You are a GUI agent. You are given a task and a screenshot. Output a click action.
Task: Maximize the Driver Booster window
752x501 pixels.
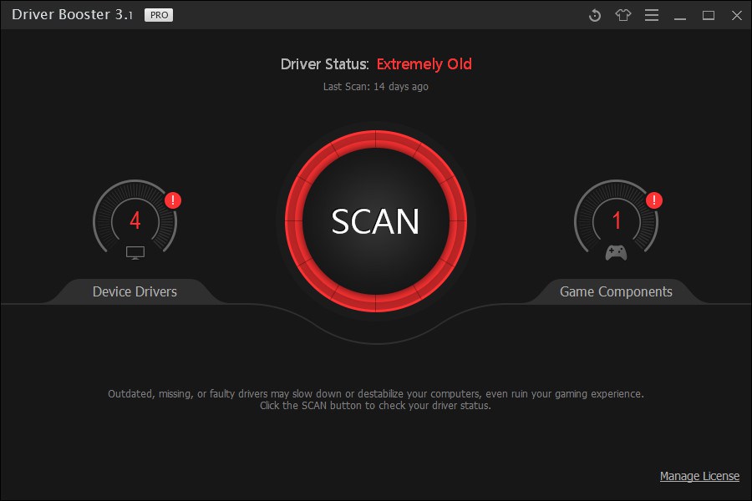coord(709,15)
